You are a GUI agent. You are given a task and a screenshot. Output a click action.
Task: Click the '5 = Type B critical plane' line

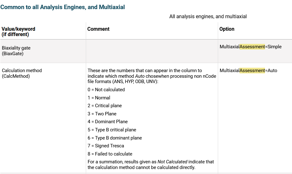[x=112, y=130]
